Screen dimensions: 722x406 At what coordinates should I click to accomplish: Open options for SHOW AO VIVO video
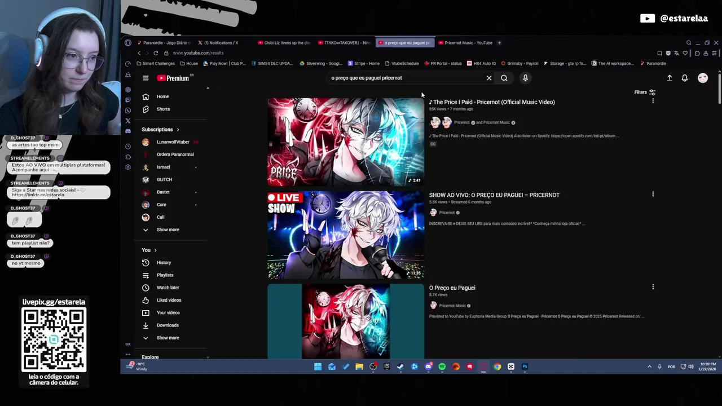tap(653, 195)
